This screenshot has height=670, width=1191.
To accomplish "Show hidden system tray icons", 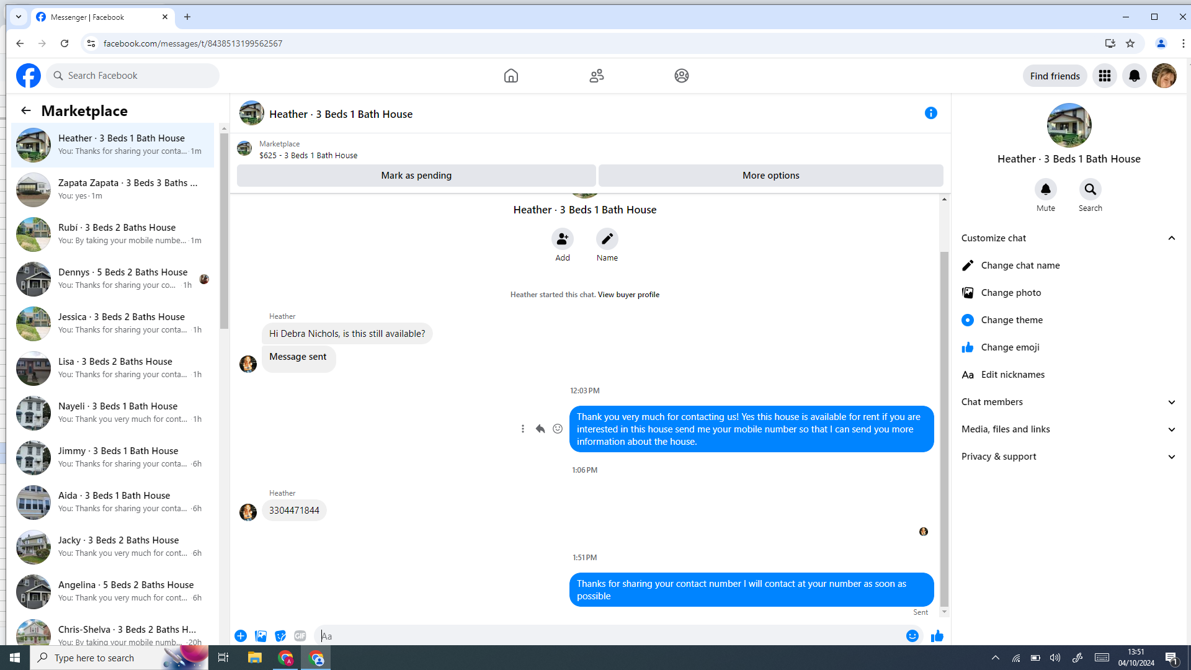I will (x=996, y=658).
